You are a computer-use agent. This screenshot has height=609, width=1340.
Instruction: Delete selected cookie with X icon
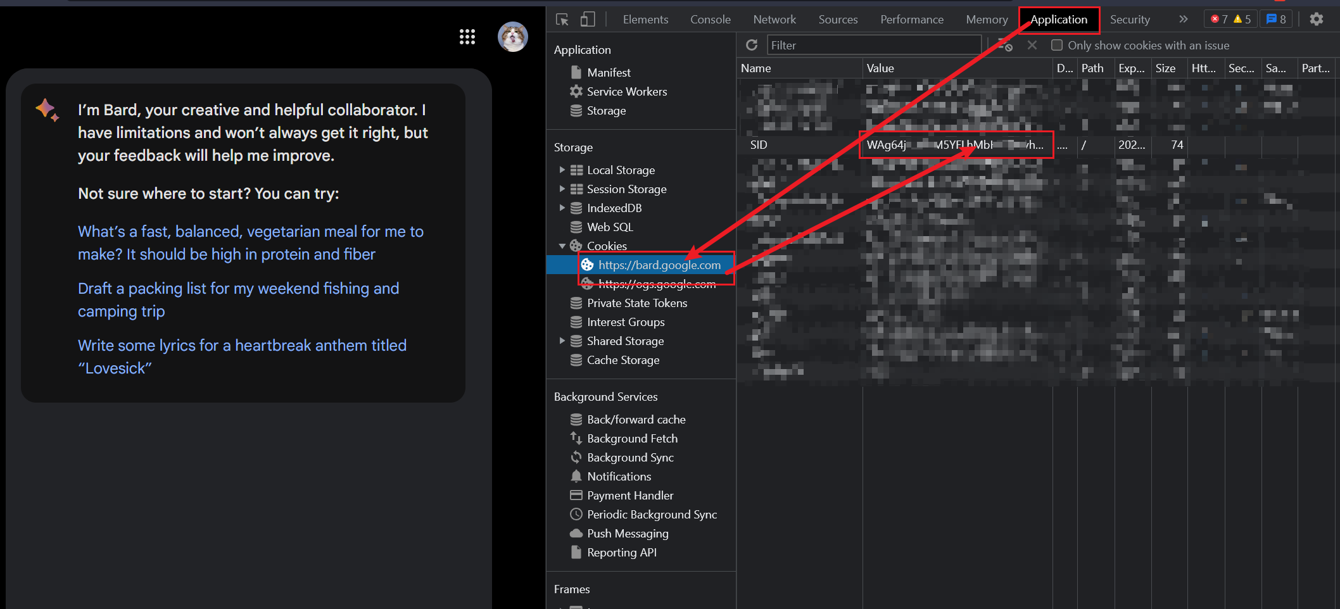[x=1032, y=45]
